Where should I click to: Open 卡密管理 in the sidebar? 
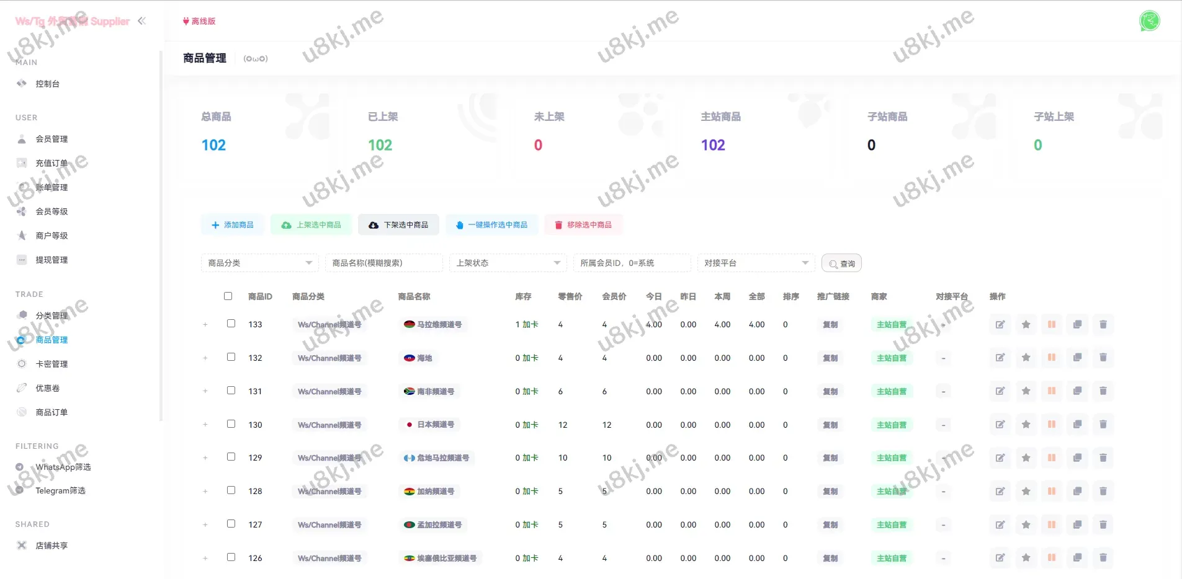(51, 364)
